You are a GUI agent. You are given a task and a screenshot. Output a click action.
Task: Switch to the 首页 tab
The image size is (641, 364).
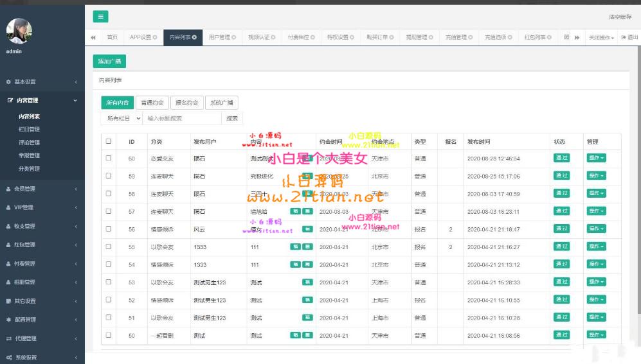(112, 37)
